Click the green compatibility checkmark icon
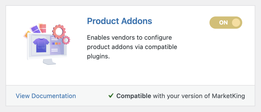Image resolution: width=261 pixels, height=112 pixels. (x=111, y=95)
